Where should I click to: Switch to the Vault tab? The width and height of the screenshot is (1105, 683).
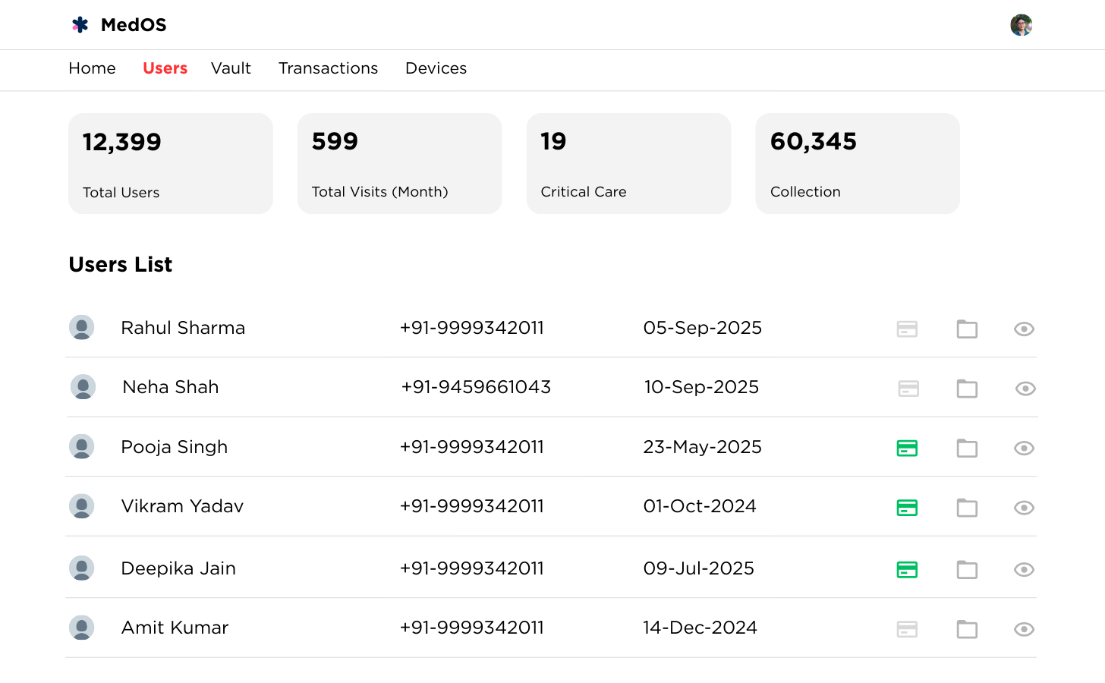point(231,68)
